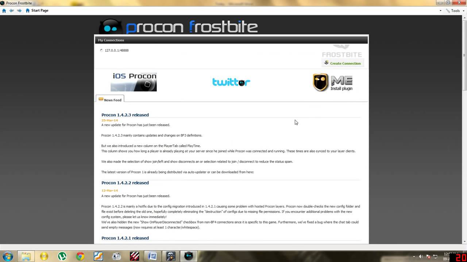Click the My Connections panel header

pyautogui.click(x=231, y=40)
